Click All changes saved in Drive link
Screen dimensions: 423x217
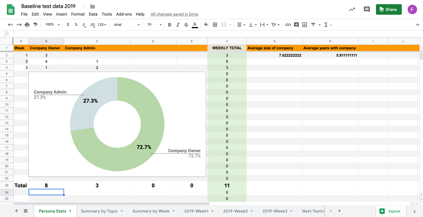click(x=174, y=14)
